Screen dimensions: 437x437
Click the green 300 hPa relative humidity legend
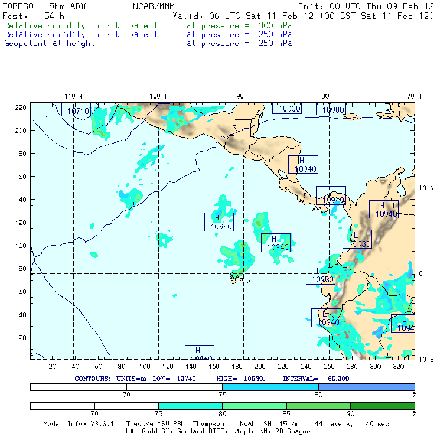81,26
